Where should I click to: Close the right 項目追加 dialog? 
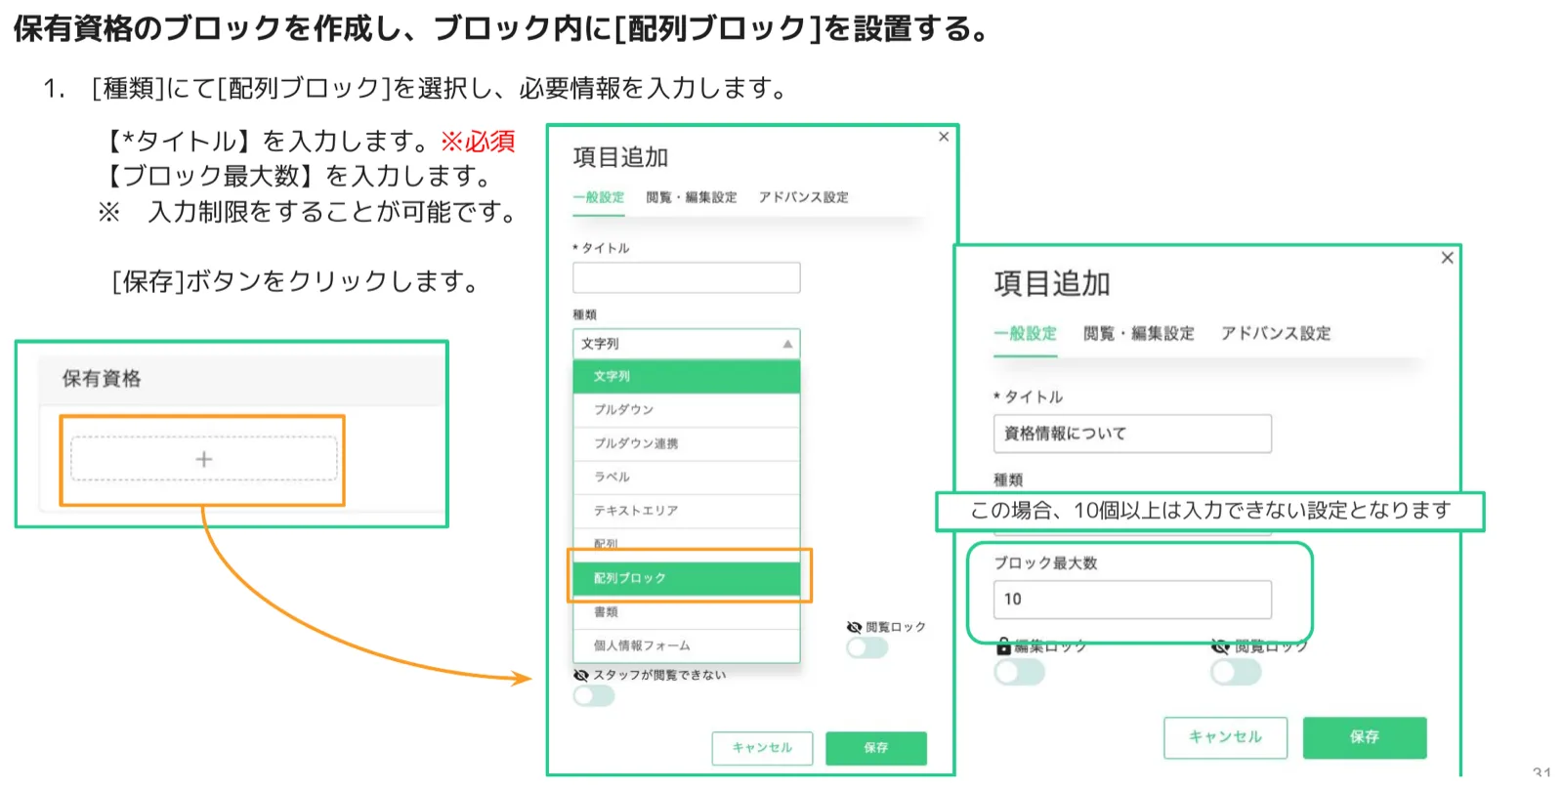tap(1447, 258)
